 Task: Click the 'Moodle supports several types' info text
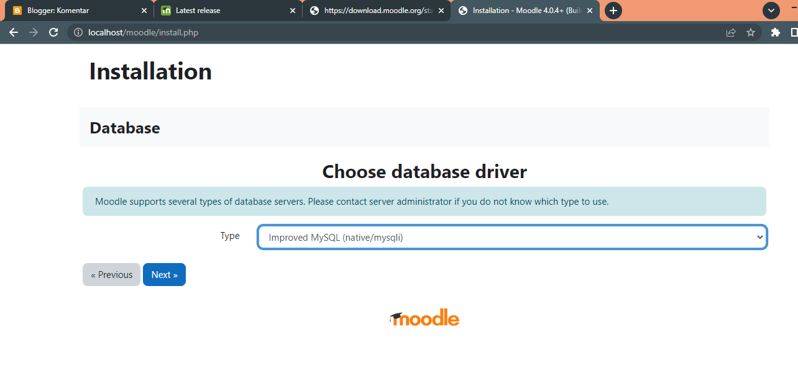click(x=352, y=202)
